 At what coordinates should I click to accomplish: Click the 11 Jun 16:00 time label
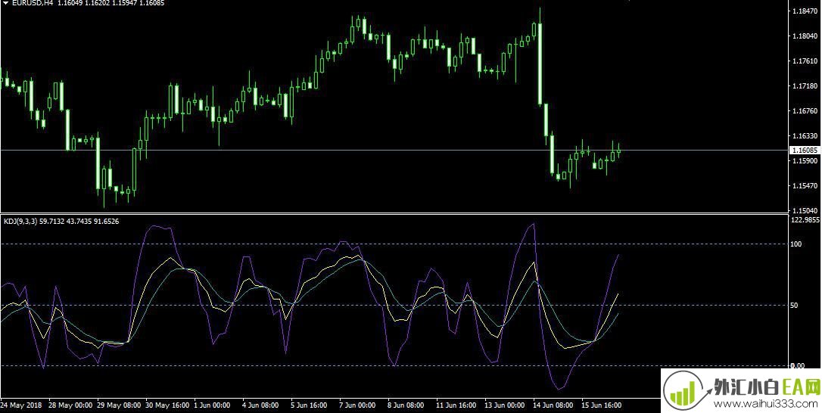pos(456,405)
